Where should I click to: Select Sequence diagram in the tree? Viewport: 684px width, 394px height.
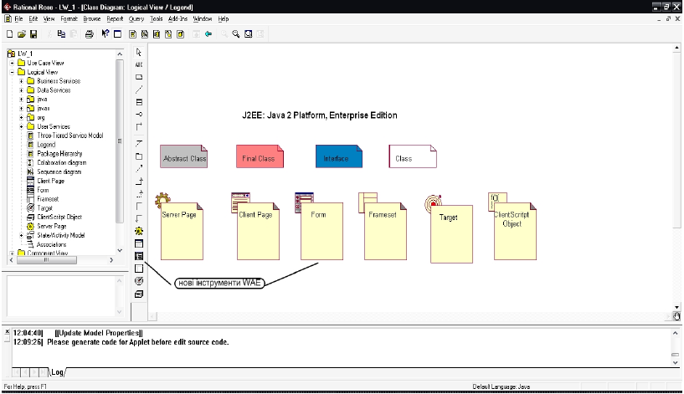pyautogui.click(x=59, y=171)
